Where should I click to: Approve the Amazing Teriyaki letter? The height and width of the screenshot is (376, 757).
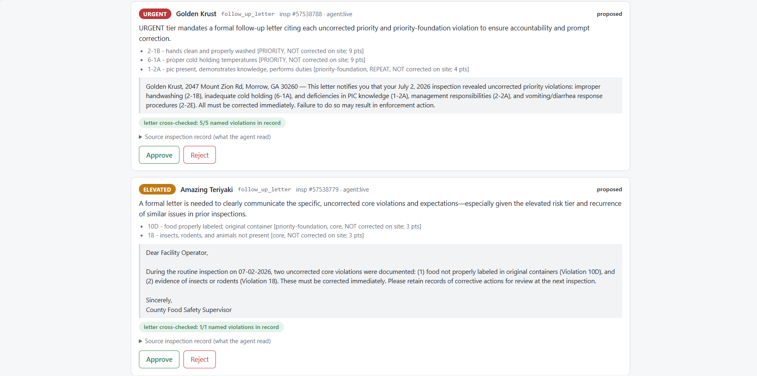click(159, 359)
